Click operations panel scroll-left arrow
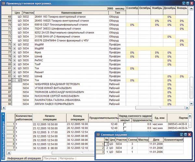Viewport: 195px width, 162px height. [x=9, y=153]
